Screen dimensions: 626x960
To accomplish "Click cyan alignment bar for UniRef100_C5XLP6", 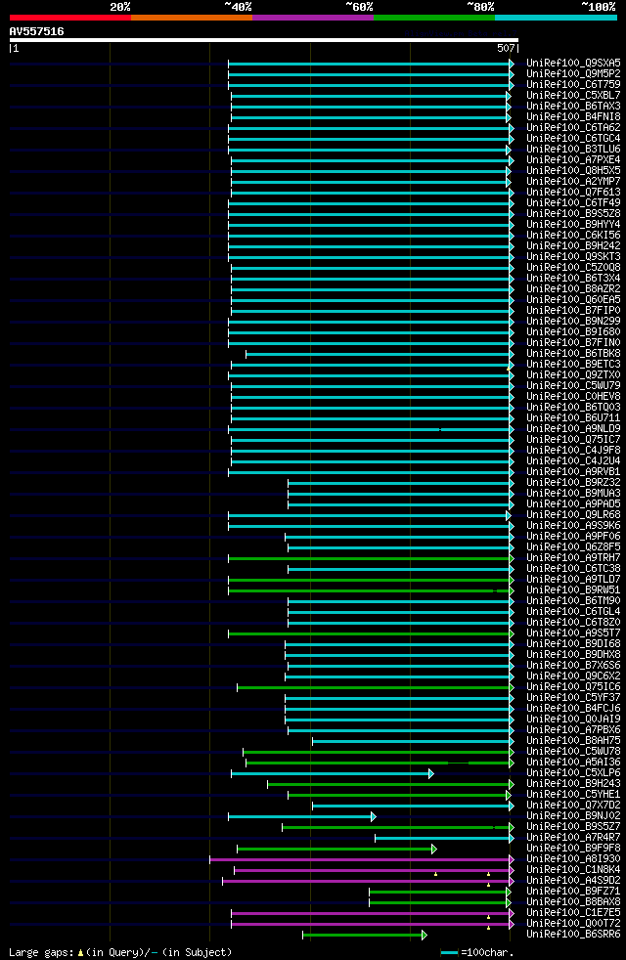I will tap(333, 774).
